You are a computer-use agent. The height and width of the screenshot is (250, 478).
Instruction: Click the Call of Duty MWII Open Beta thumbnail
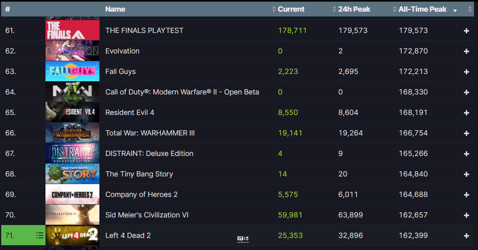[72, 92]
